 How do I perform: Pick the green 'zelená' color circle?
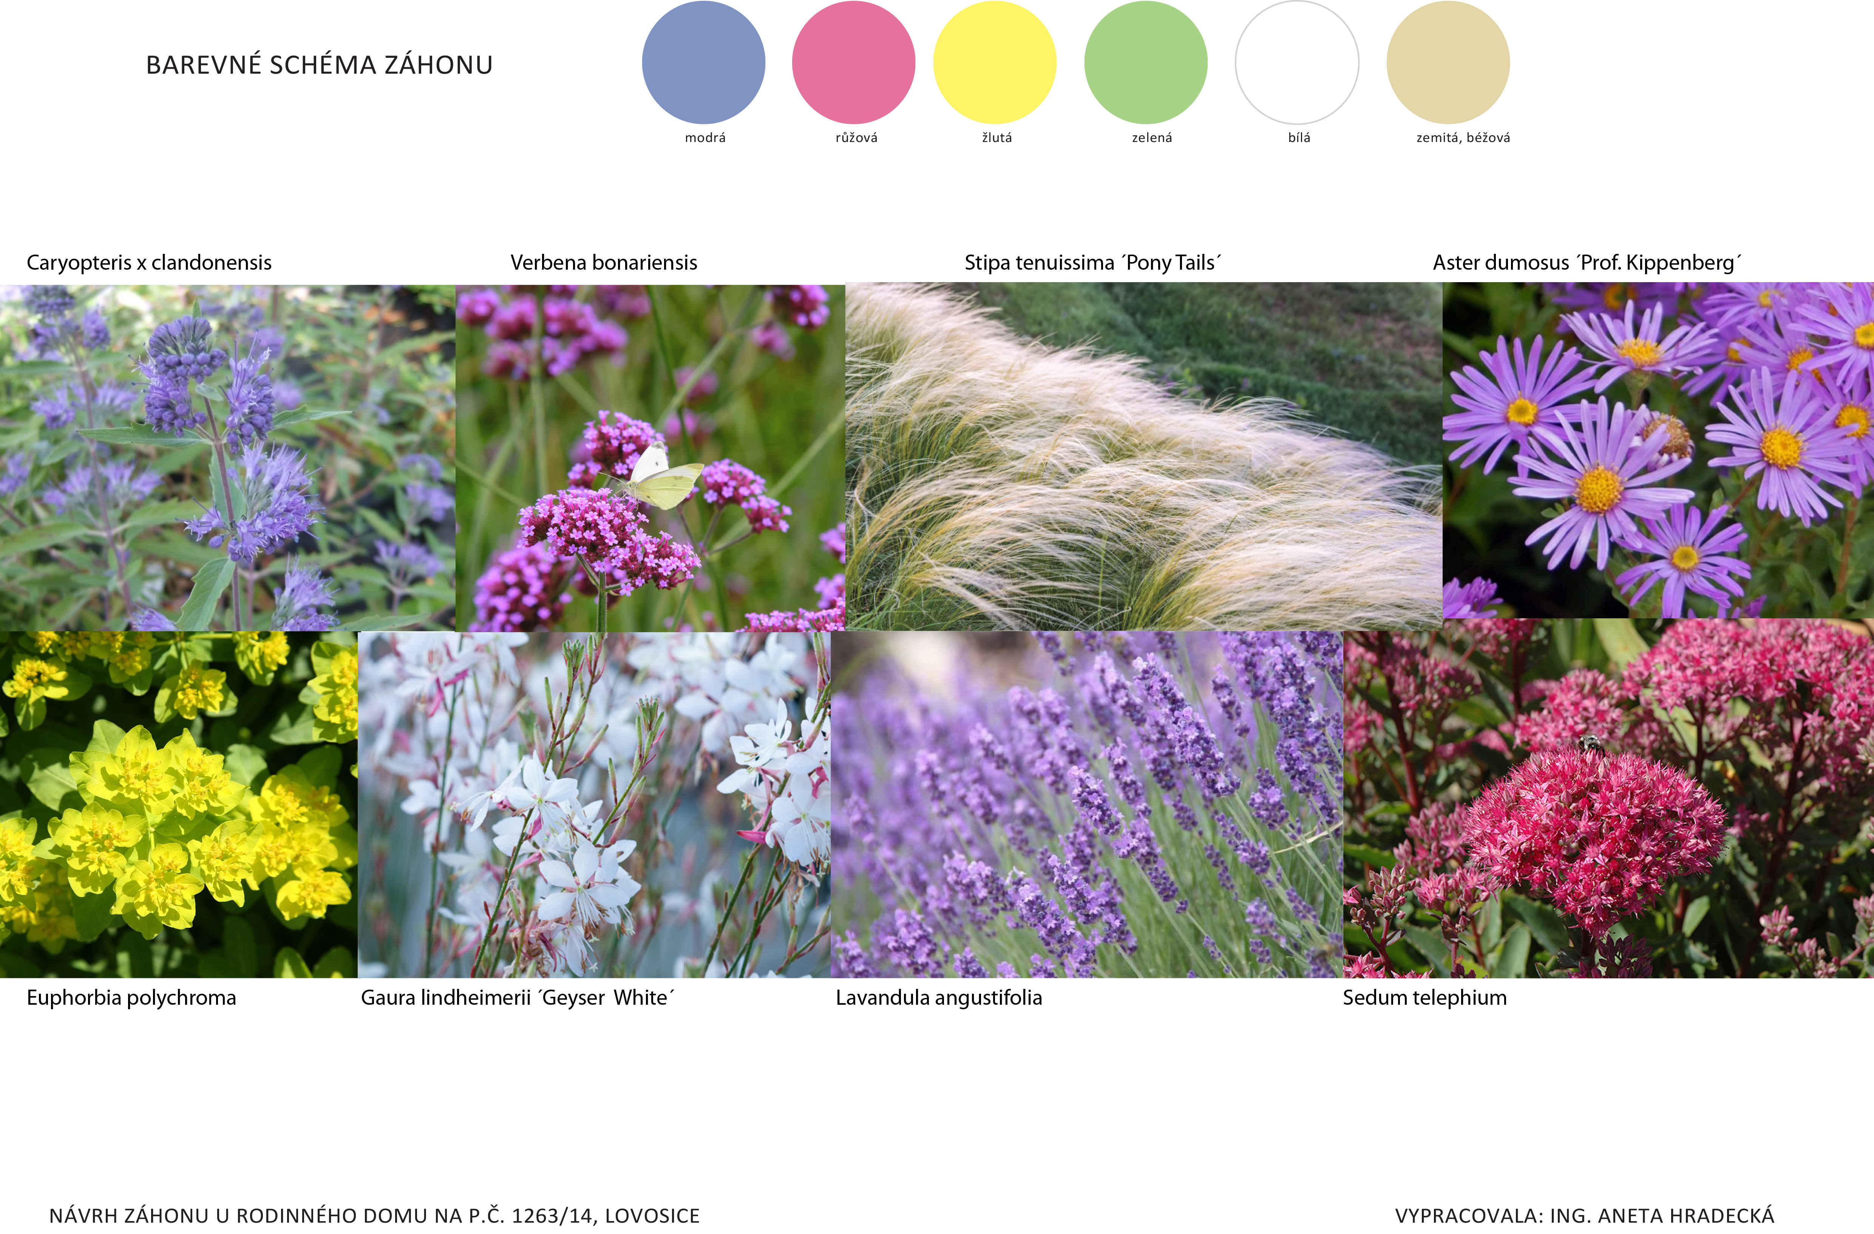1146,63
